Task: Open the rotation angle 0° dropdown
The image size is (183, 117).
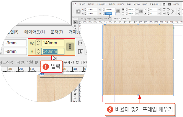Action: coord(159,9)
